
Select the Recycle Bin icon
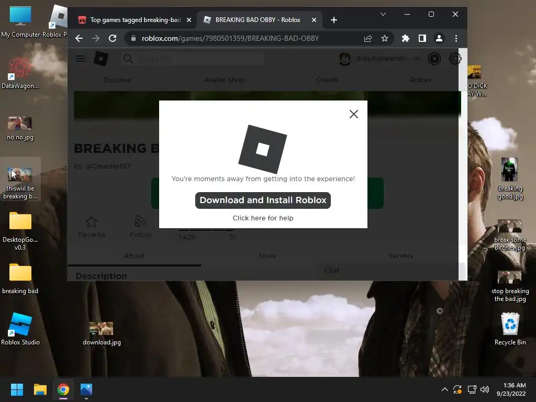510,329
